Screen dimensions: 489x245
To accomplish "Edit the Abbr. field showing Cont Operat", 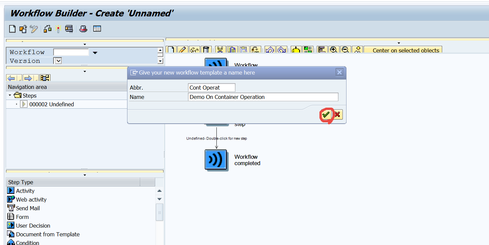I will click(x=211, y=88).
